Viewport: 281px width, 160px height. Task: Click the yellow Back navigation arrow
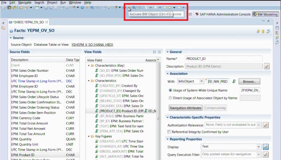coord(170,7)
